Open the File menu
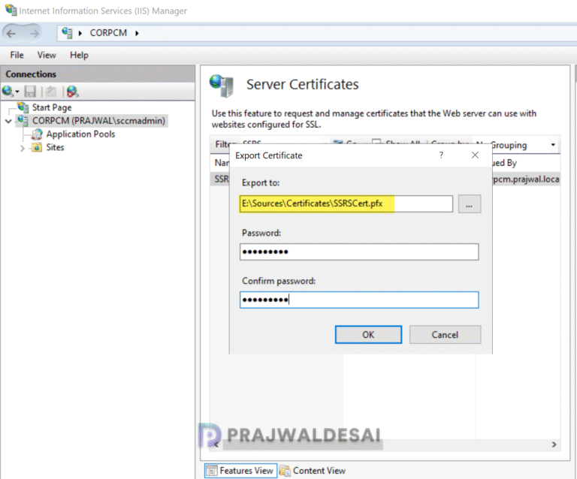The image size is (577, 479). click(17, 55)
